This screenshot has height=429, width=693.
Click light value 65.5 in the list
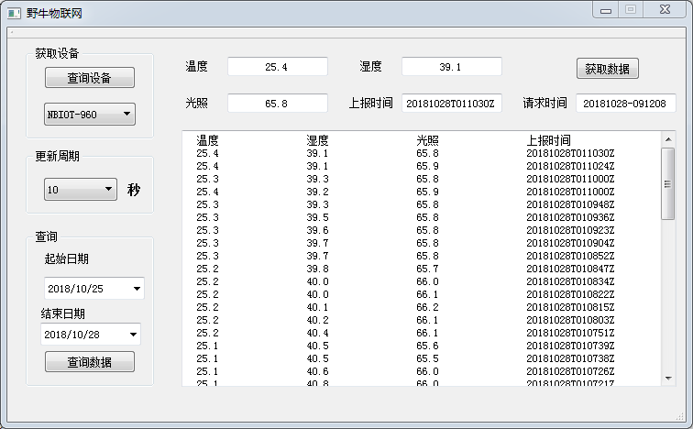click(x=427, y=358)
